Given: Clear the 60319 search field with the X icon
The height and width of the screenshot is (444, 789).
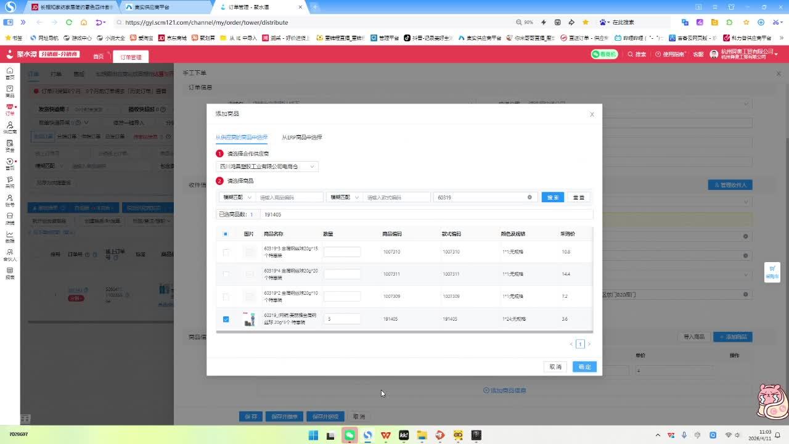Looking at the screenshot, I should (529, 197).
